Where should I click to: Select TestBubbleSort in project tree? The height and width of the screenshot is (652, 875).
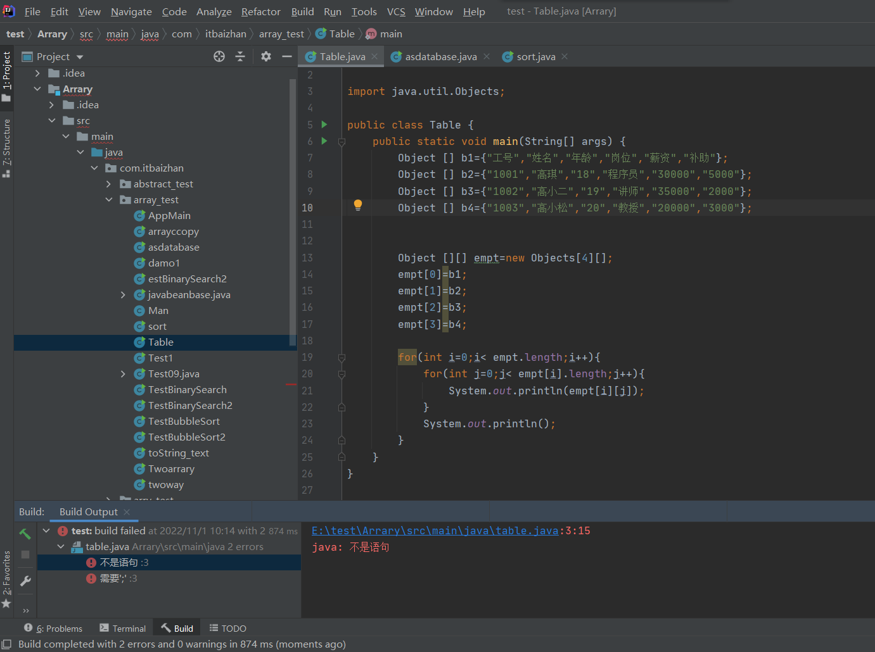(x=184, y=422)
